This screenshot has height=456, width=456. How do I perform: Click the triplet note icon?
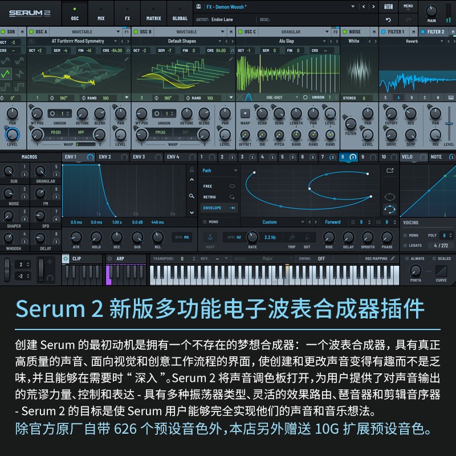click(292, 237)
